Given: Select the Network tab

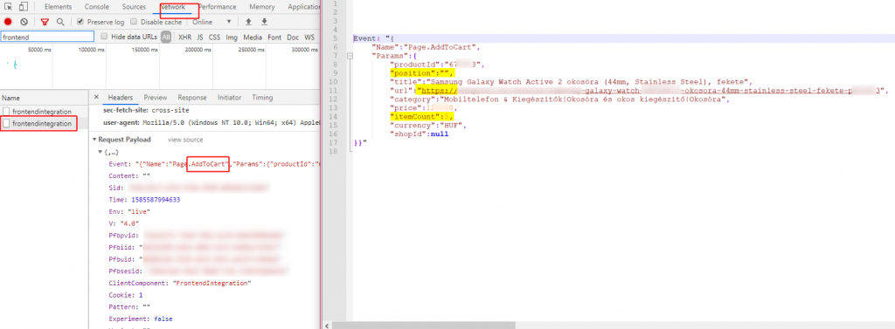Looking at the screenshot, I should pyautogui.click(x=172, y=7).
